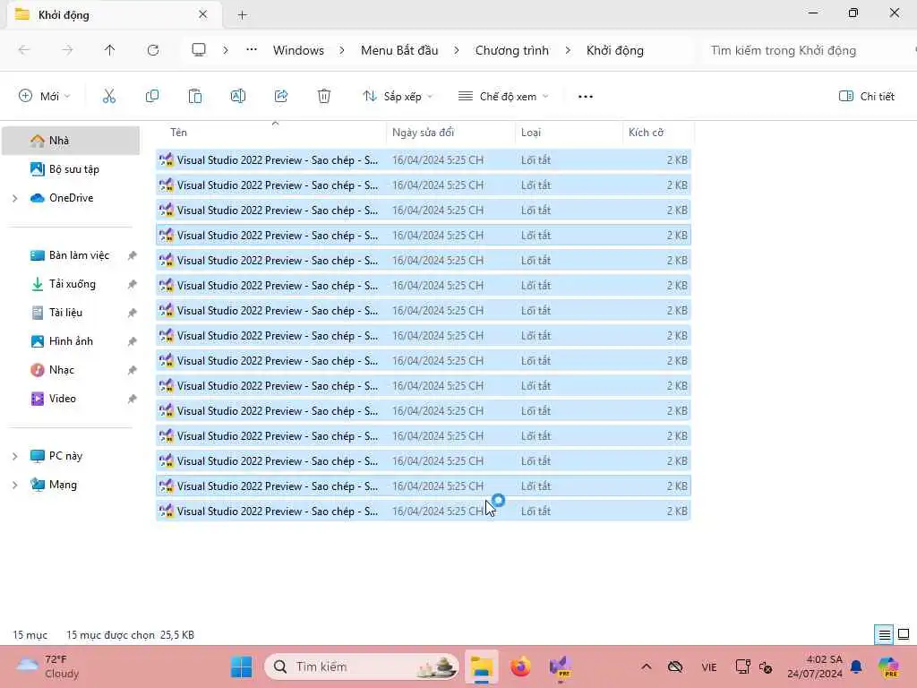Viewport: 917px width, 688px height.
Task: Click the Delete trash can icon
Action: [x=324, y=97]
